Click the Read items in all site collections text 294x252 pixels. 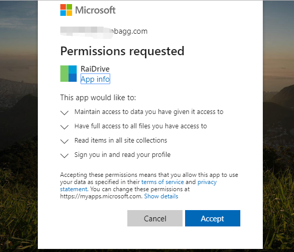click(x=121, y=141)
